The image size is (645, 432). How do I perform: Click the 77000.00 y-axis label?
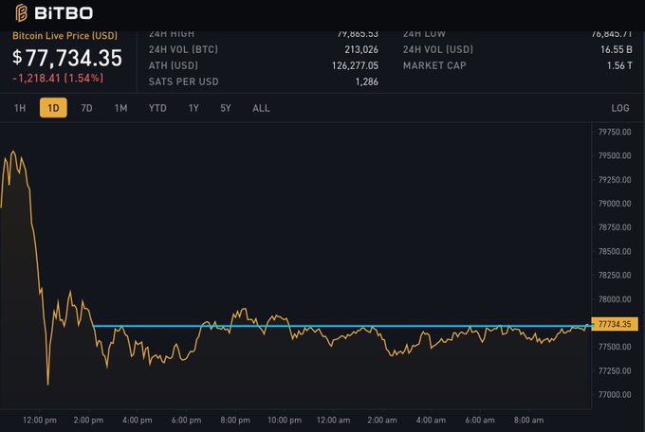click(615, 395)
